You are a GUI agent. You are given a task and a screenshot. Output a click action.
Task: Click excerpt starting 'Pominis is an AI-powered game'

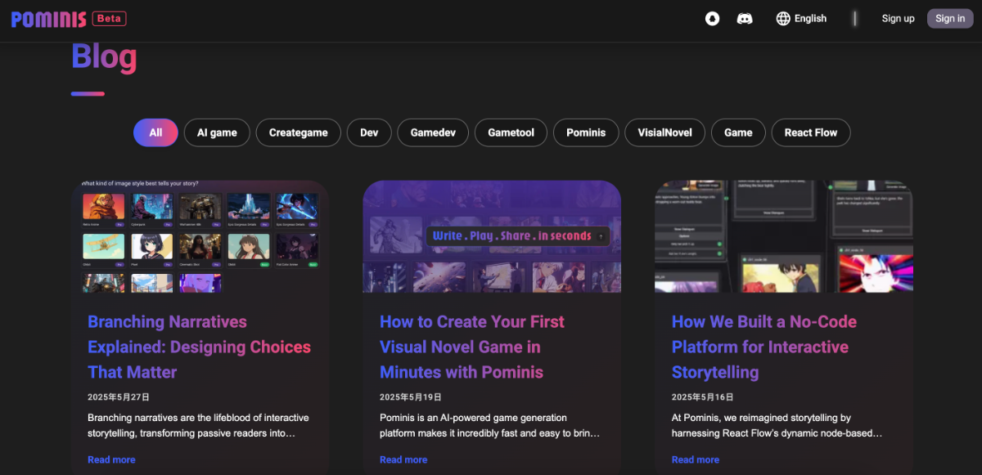tap(490, 425)
